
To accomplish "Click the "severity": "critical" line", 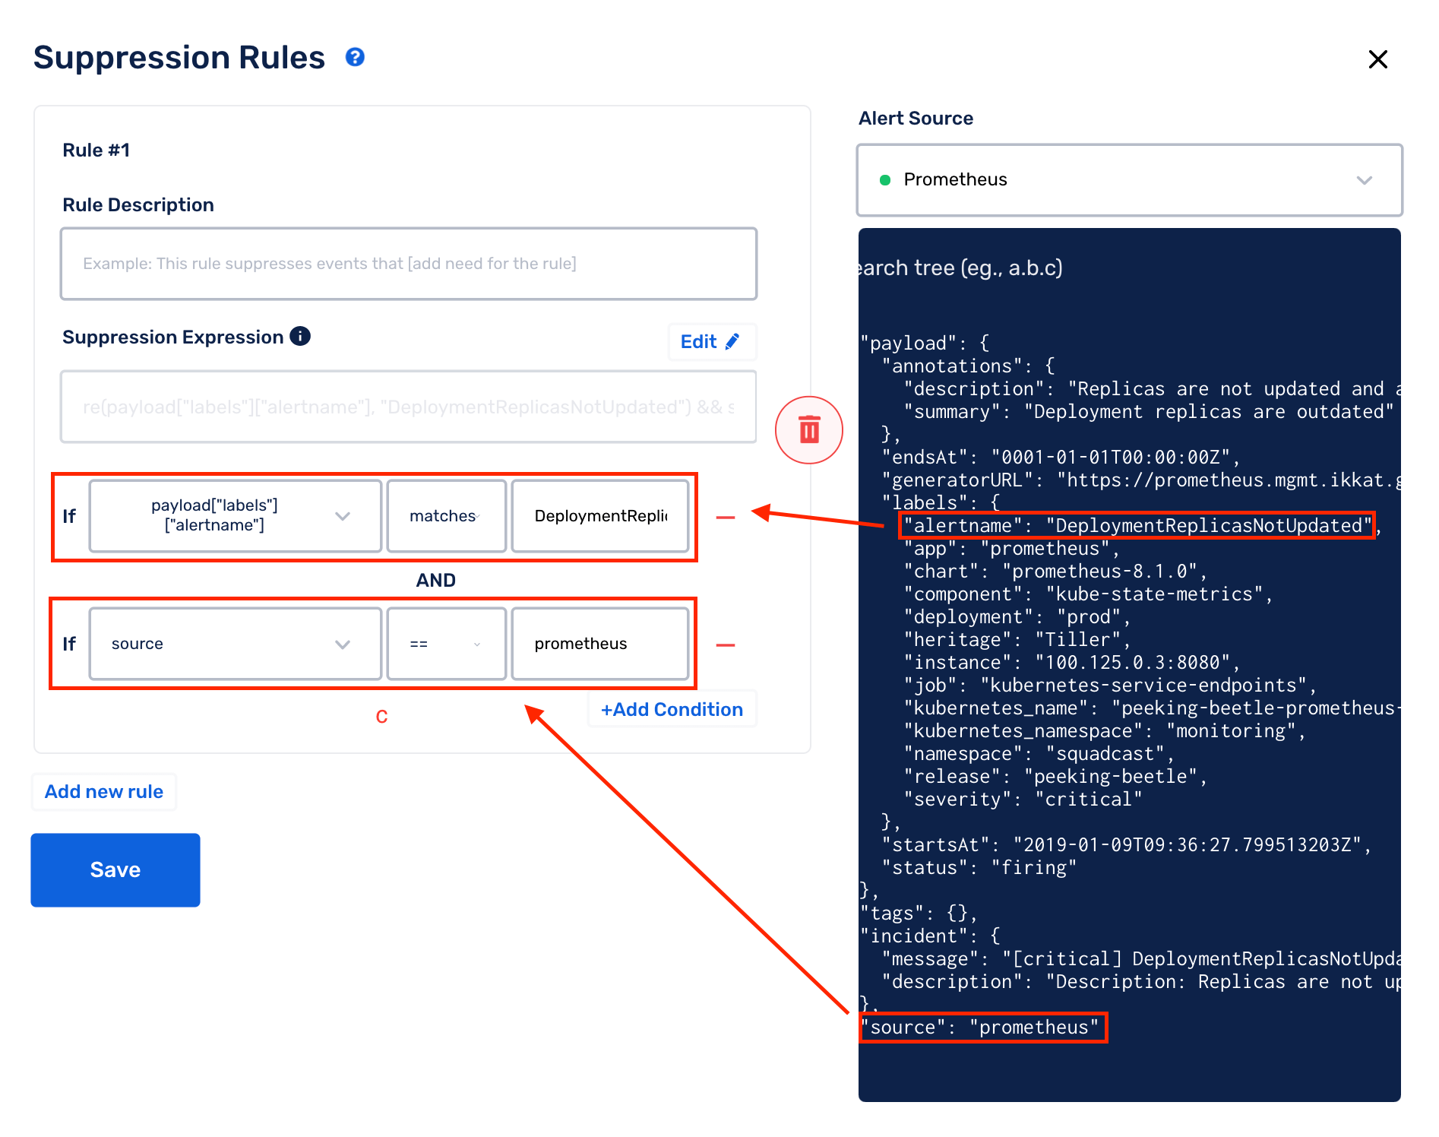I will coord(1023,800).
